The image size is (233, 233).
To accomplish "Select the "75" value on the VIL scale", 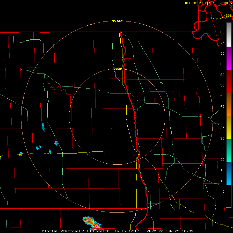I will pos(222,43).
